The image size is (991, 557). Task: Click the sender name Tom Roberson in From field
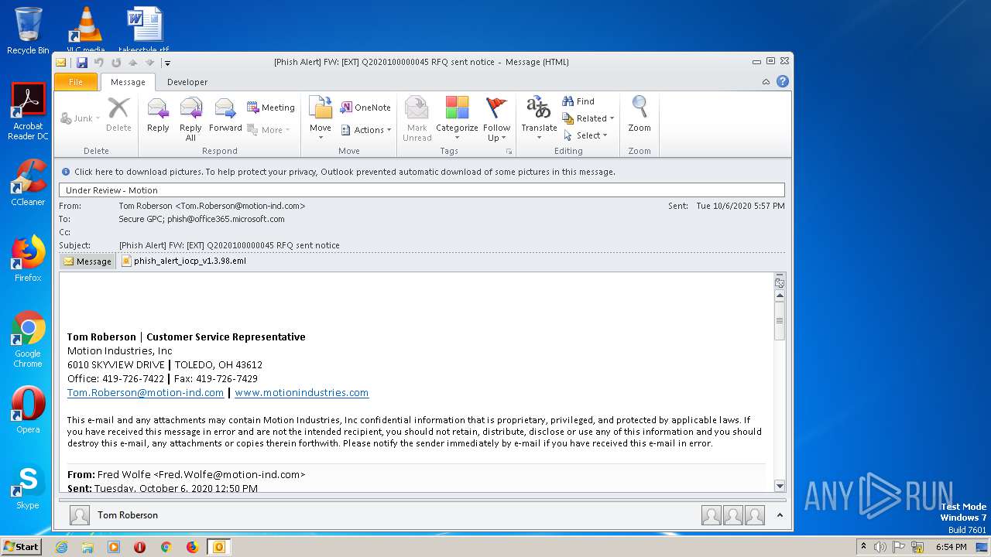pos(212,207)
